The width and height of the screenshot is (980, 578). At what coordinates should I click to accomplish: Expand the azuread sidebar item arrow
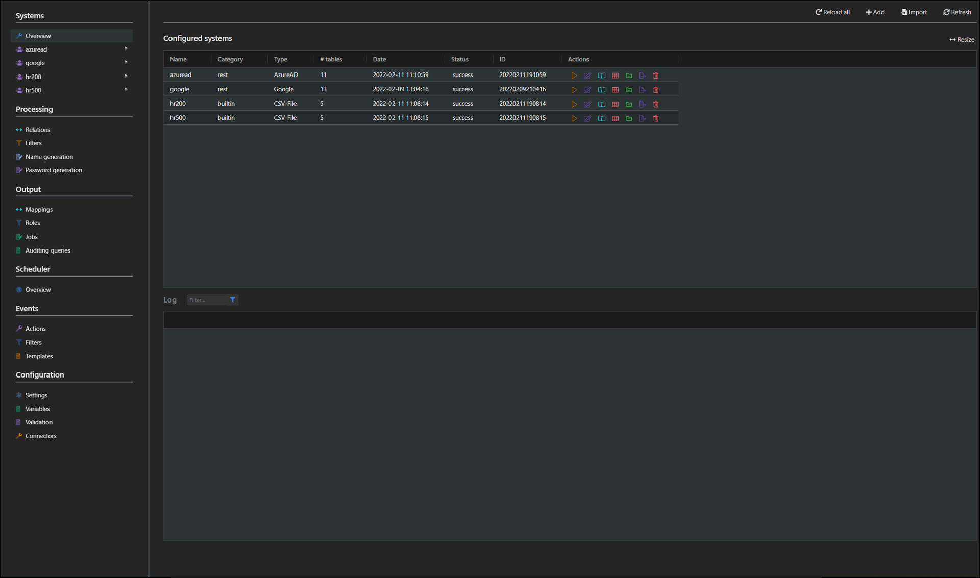coord(126,49)
